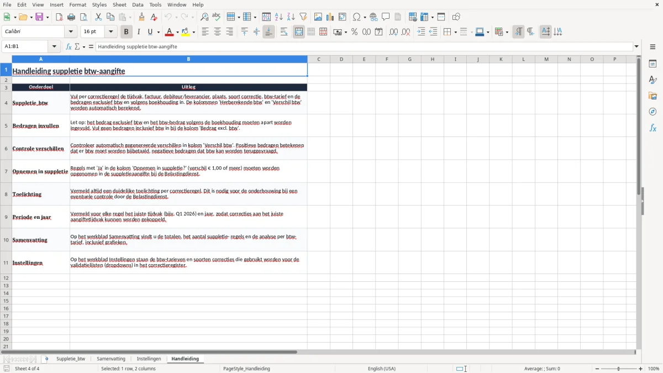The image size is (663, 373).
Task: Run the spelling check
Action: coord(217,17)
